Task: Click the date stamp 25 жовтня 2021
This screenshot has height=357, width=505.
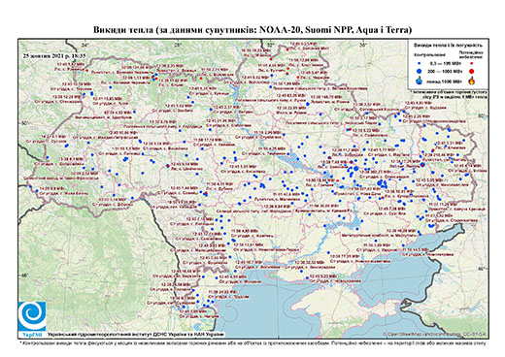Action: [x=54, y=55]
